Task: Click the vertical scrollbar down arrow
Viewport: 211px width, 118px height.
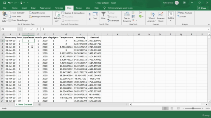Action: pos(209,101)
